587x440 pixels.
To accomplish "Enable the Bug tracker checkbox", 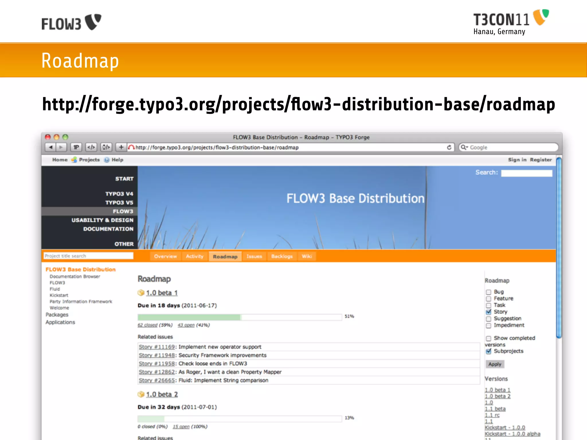I will coord(489,292).
